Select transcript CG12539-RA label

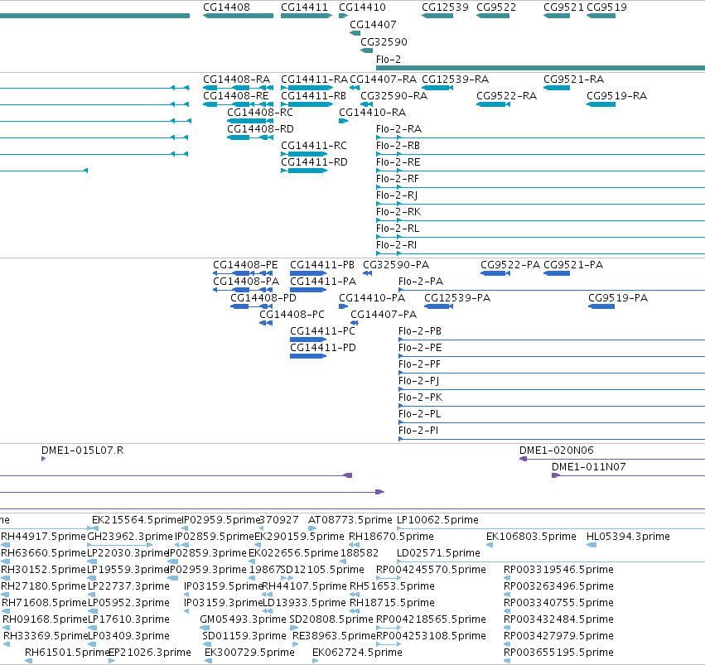(455, 80)
